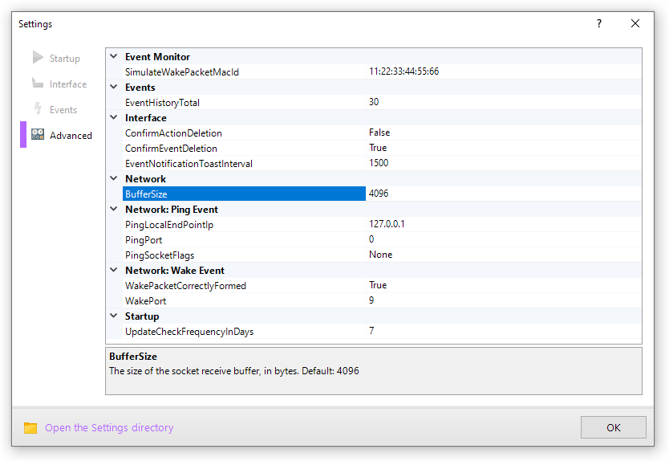Viewport: 669px width, 461px height.
Task: Close the Settings dialog window
Action: coord(635,24)
